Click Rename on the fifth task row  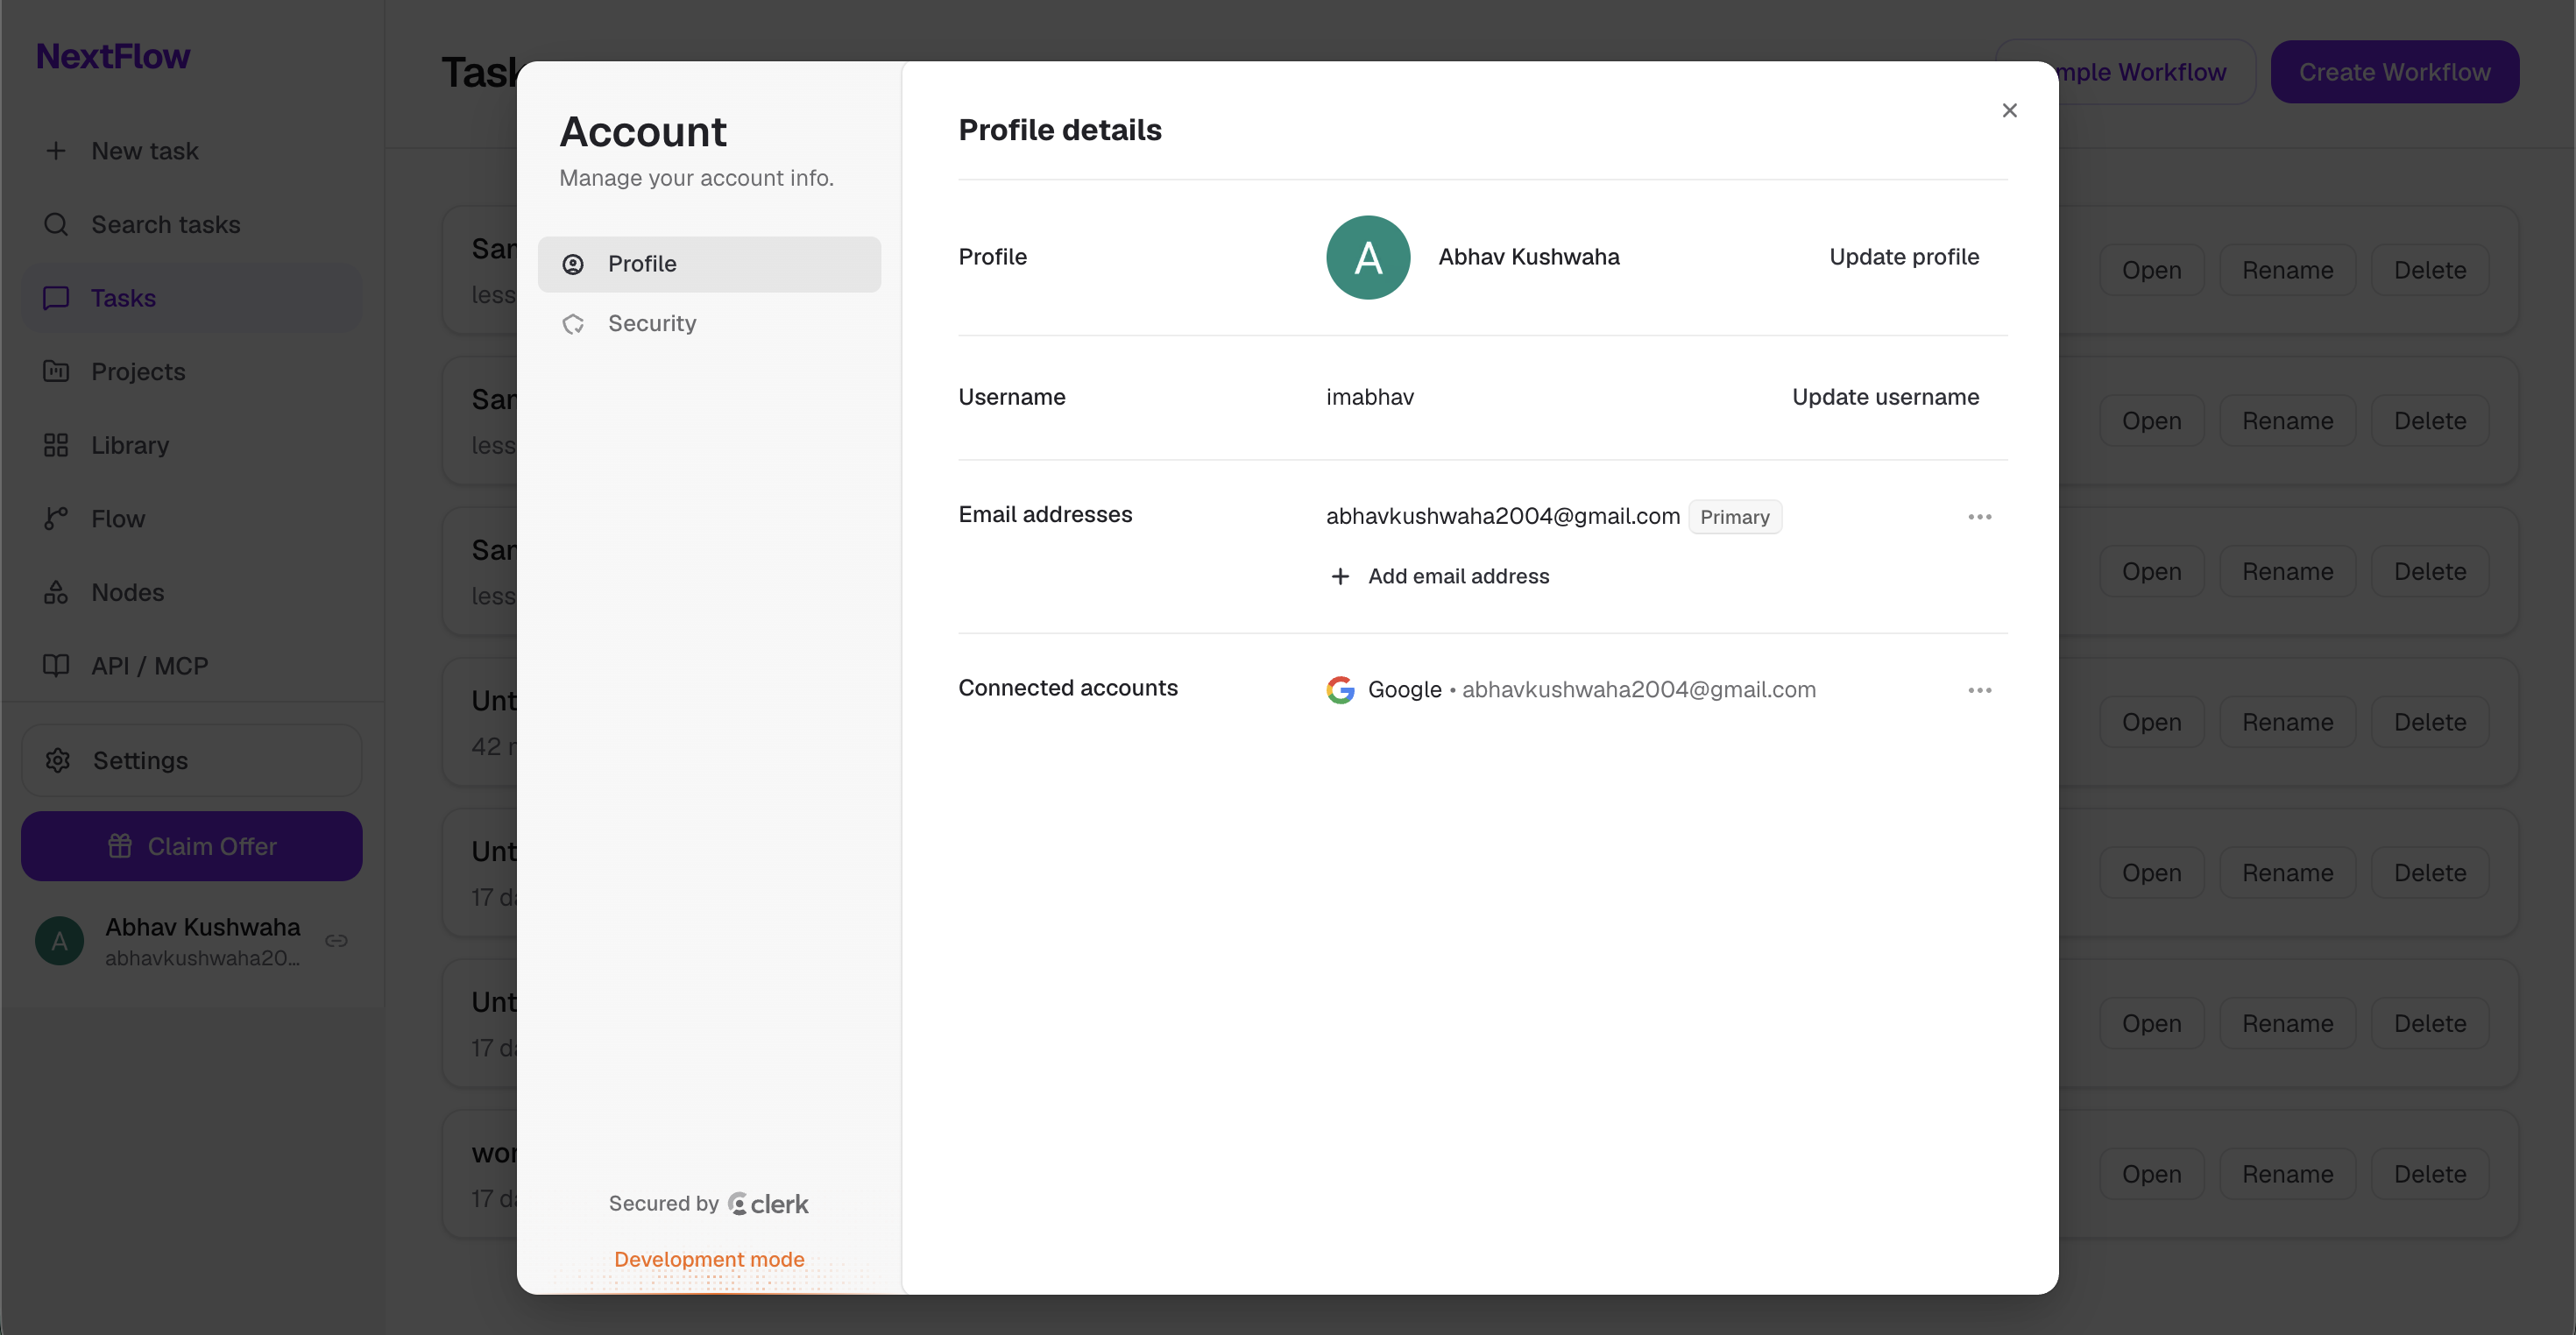tap(2287, 873)
